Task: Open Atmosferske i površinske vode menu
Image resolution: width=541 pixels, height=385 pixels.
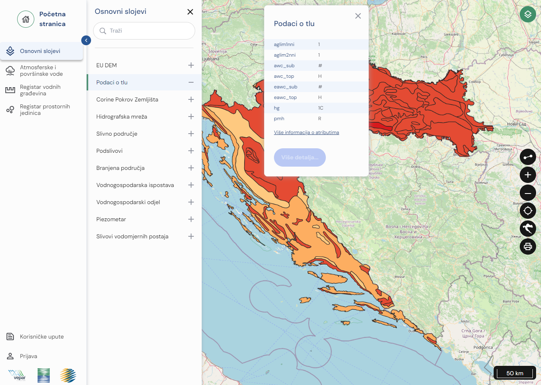Action: coord(41,70)
